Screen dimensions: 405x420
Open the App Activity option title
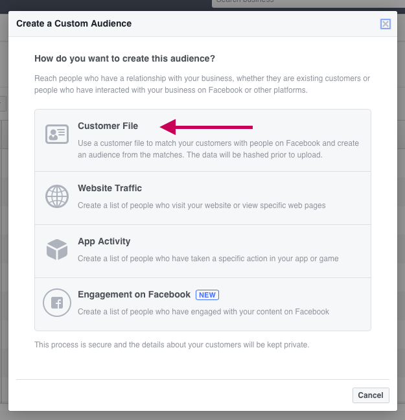(x=104, y=241)
